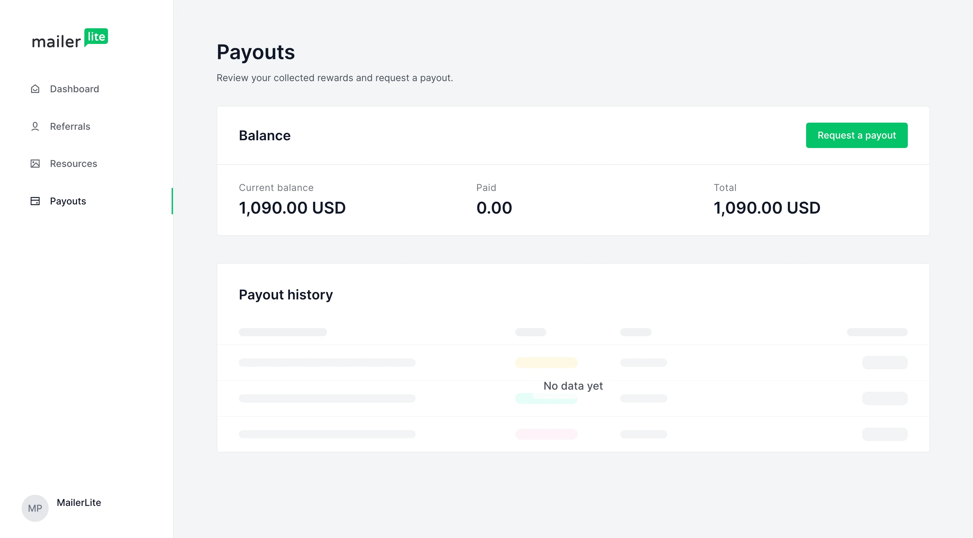The height and width of the screenshot is (538, 973).
Task: Click the Payout history heading
Action: click(x=285, y=295)
